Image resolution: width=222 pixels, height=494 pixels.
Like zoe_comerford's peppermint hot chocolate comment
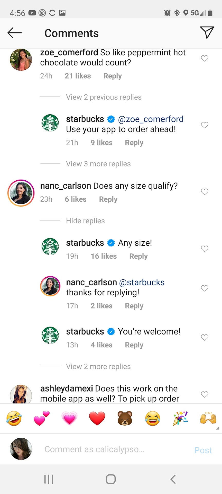coord(205,58)
